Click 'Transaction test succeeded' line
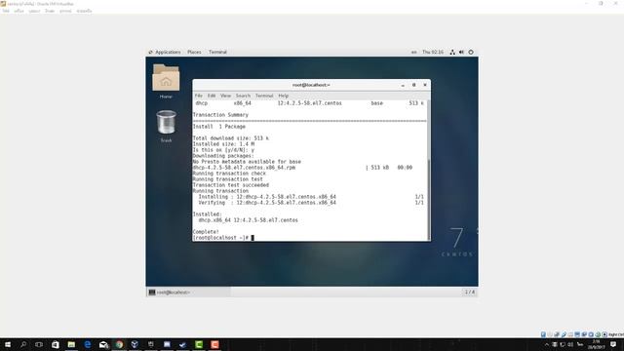 (231, 185)
